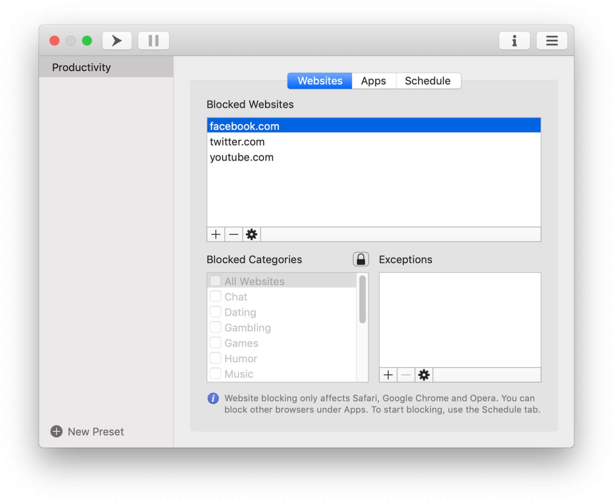Remove selected blocked website with minus

(x=234, y=234)
